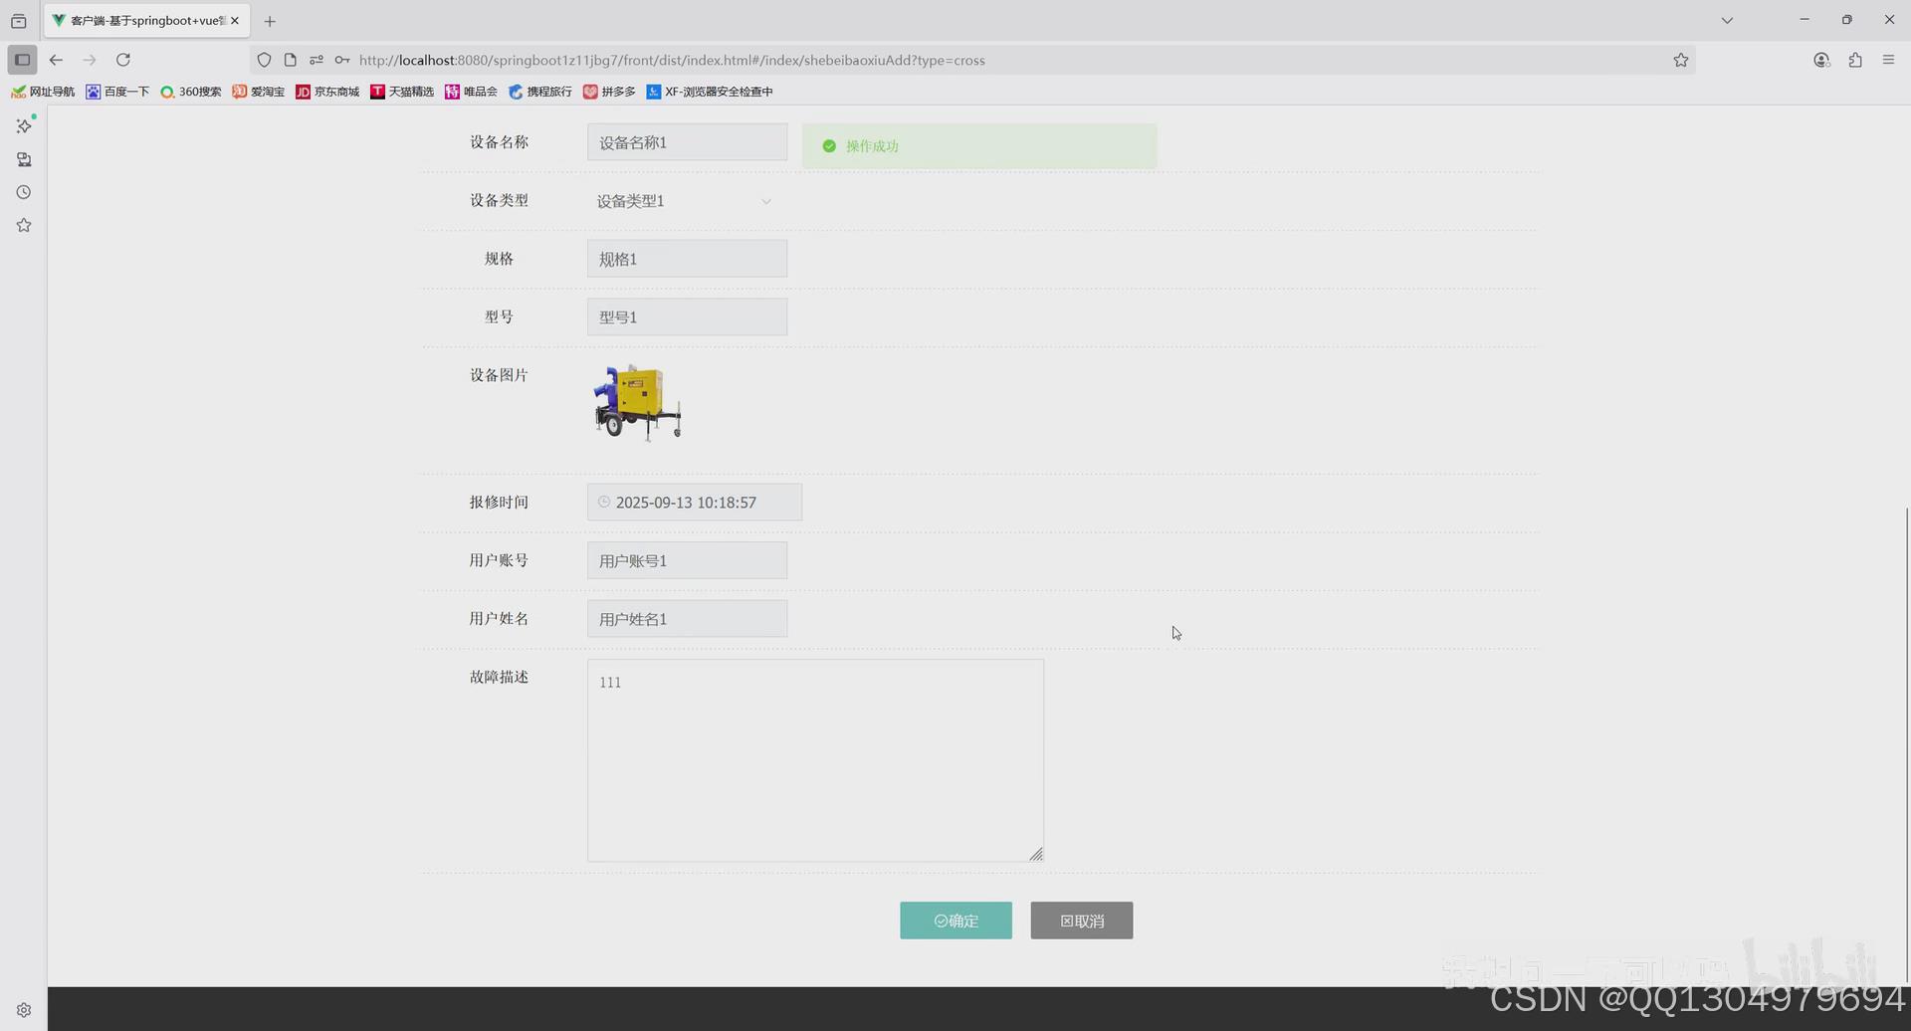This screenshot has width=1911, height=1031.
Task: Click the 操作成功 notification message
Action: click(979, 146)
